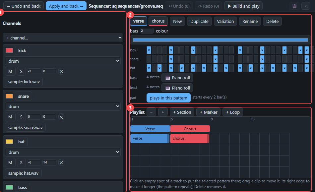This screenshot has width=315, height=192.
Task: Click 'Apply and back'
Action: 66,6
